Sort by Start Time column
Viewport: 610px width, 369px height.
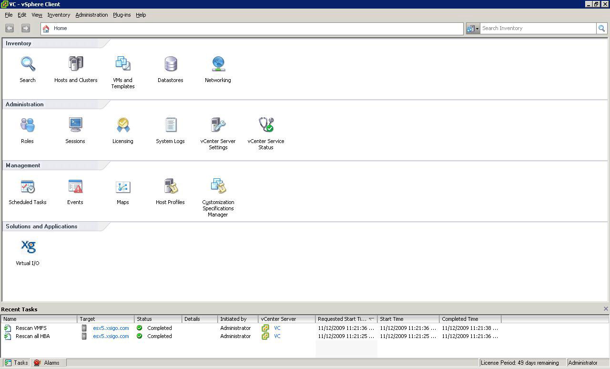point(408,319)
